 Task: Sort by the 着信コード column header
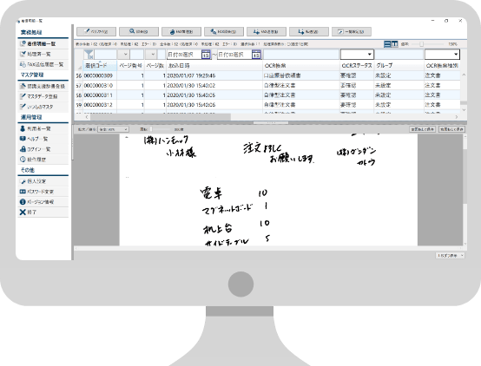(x=100, y=66)
